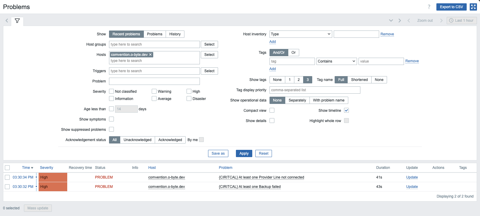Click the Problem name input field
The height and width of the screenshot is (216, 480).
[x=154, y=81]
